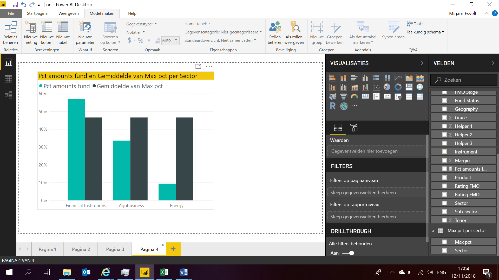The width and height of the screenshot is (499, 280).
Task: Open Relaties beheren in the ribbon
Action: pyautogui.click(x=11, y=33)
